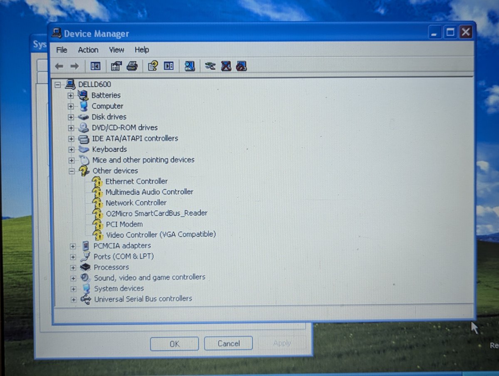Image resolution: width=499 pixels, height=376 pixels.
Task: Click the warning icon next to Ethernet Controller
Action: 97,181
